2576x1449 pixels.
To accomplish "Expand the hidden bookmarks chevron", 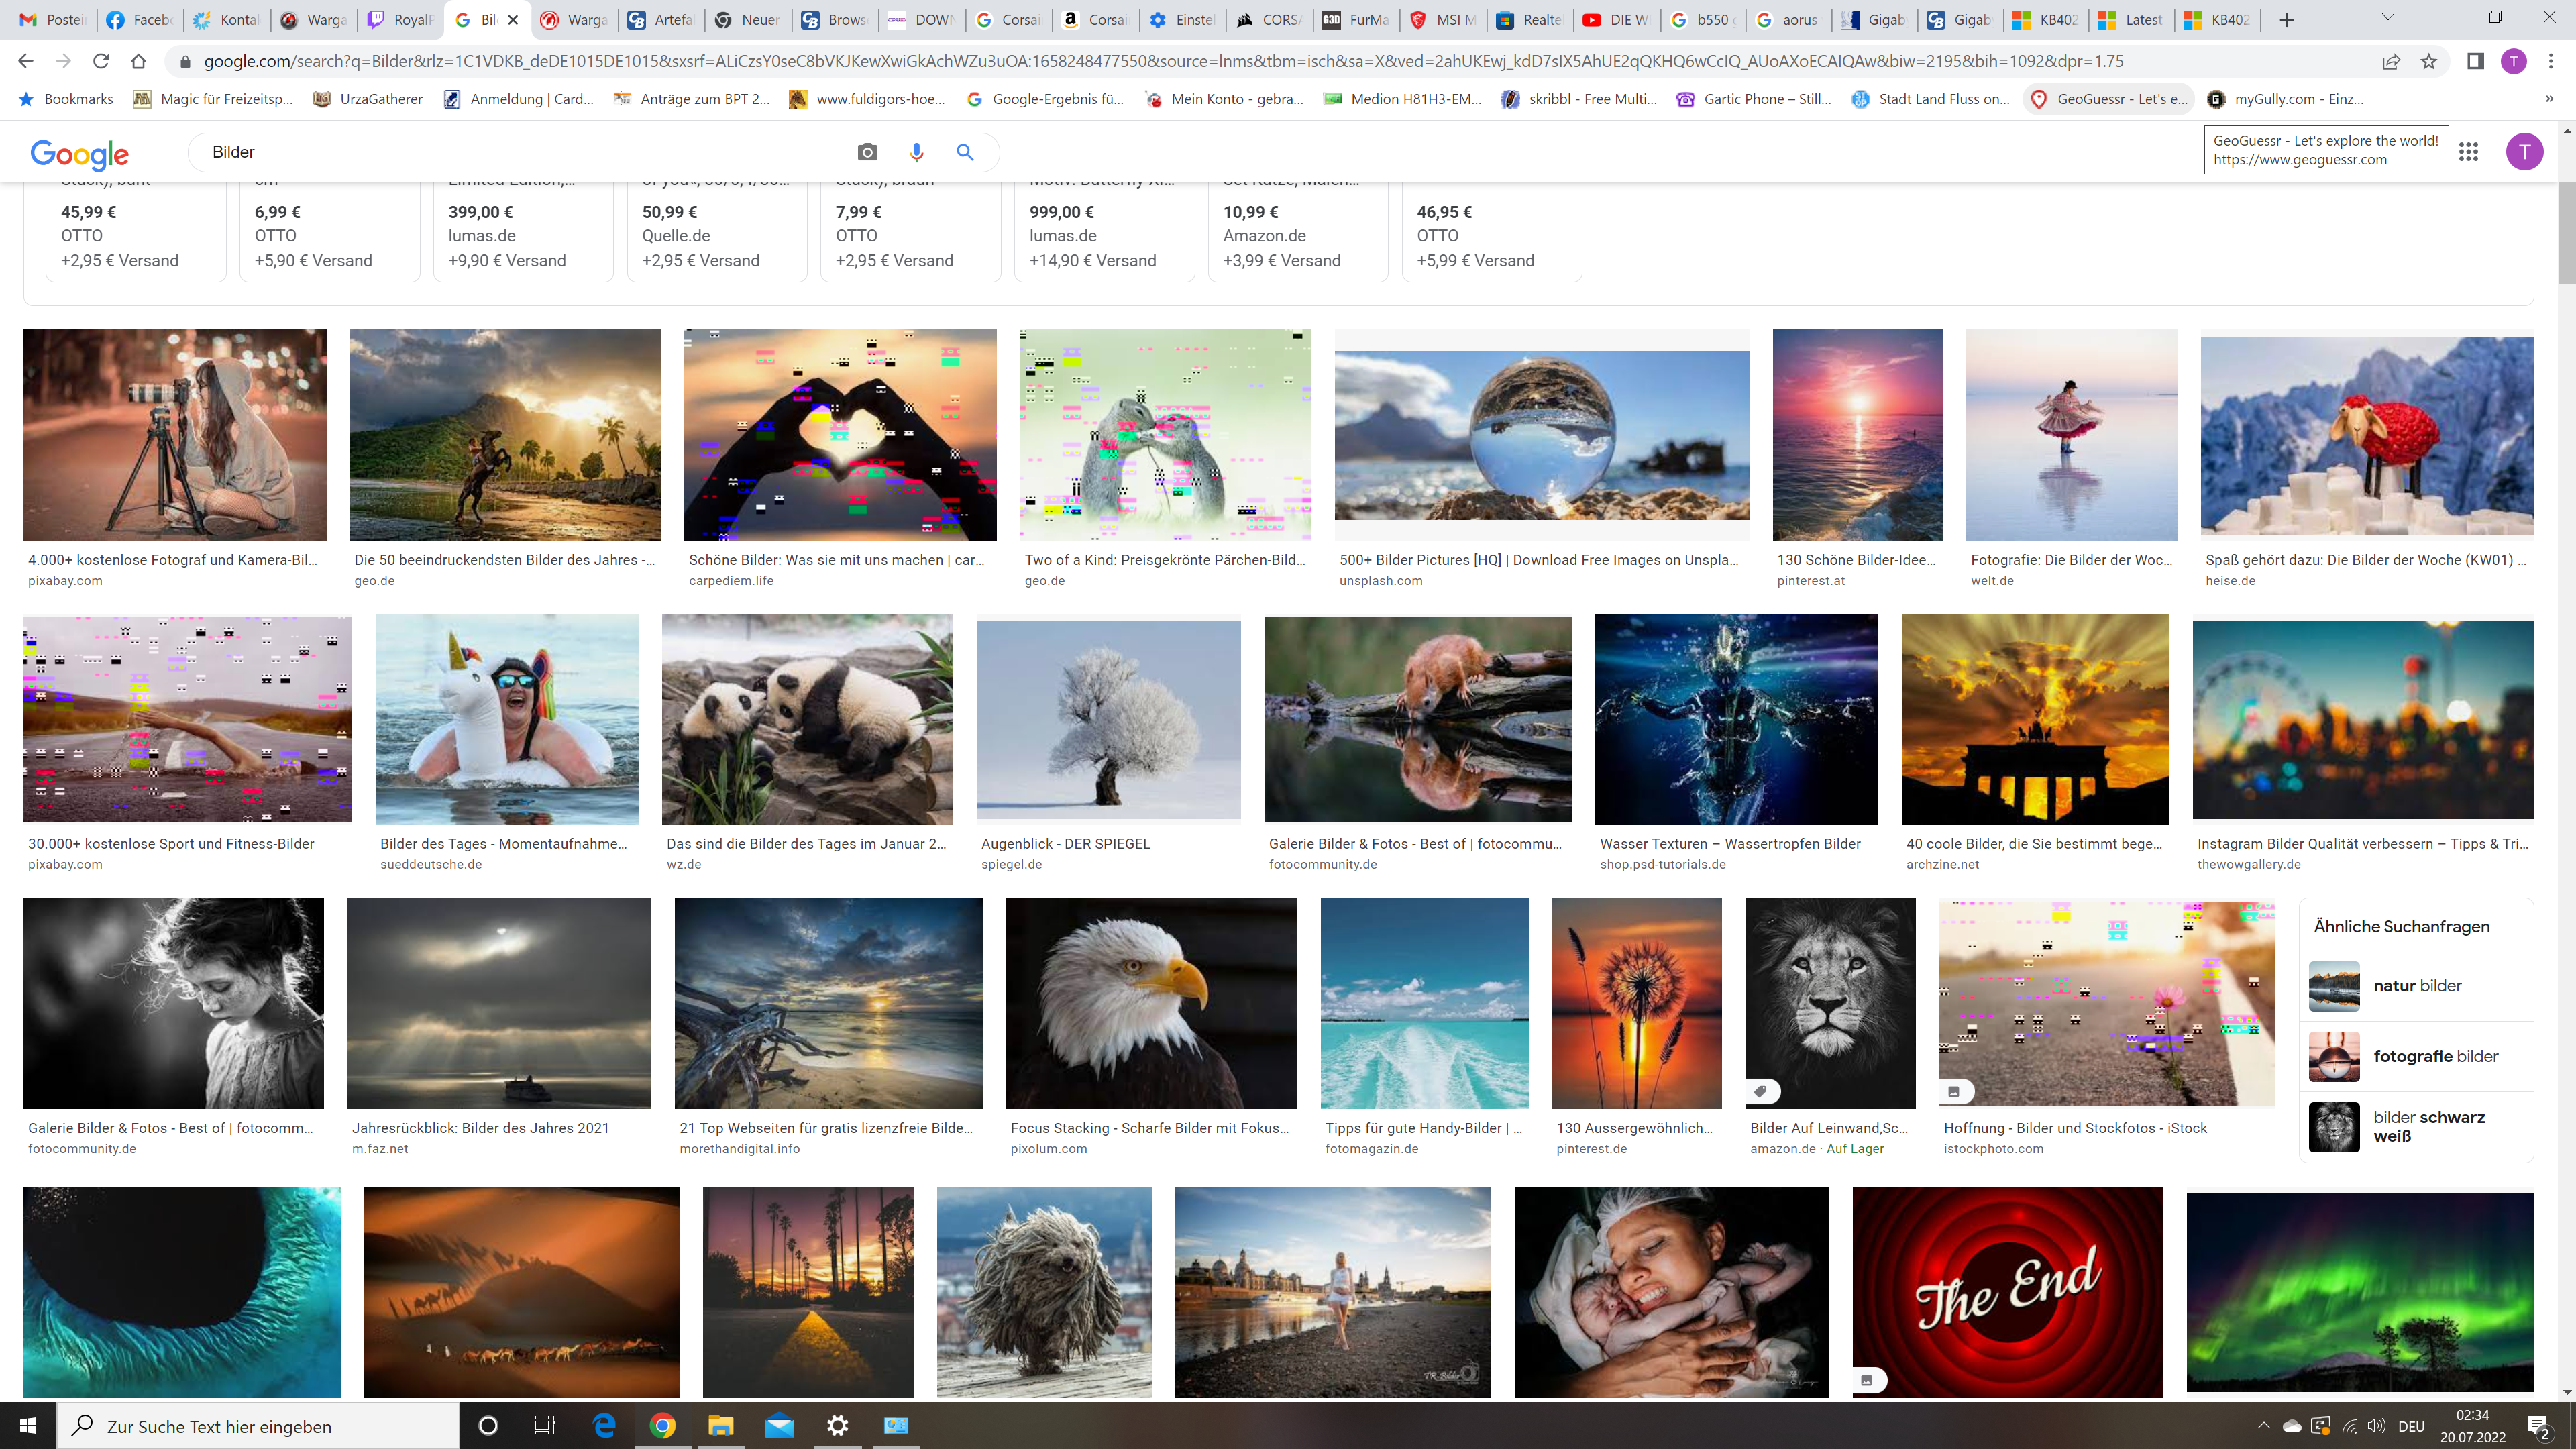I will 2549,99.
